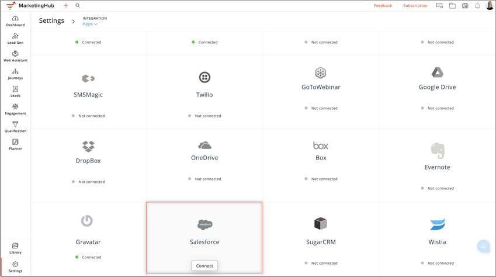Click the Evernote app name
Image resolution: width=496 pixels, height=277 pixels.
pos(437,167)
